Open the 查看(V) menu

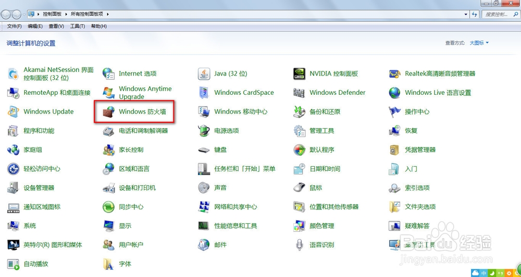(x=56, y=26)
